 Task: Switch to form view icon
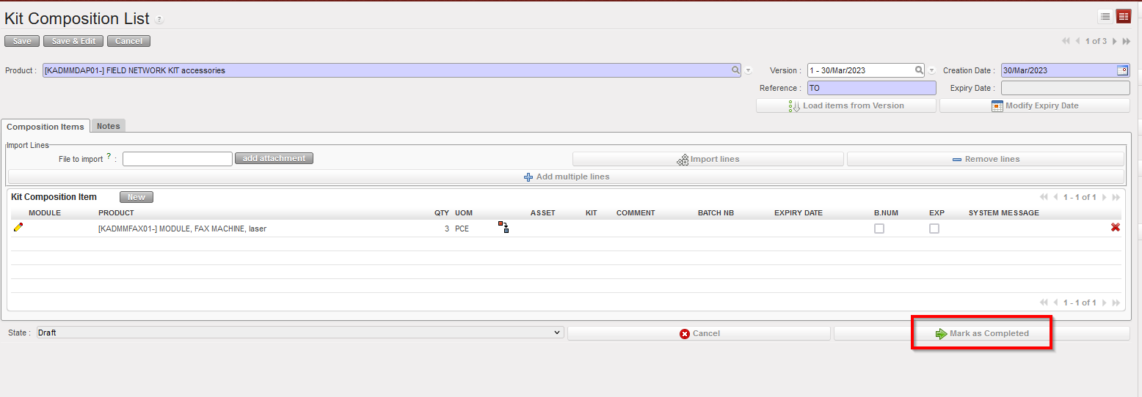click(1124, 17)
